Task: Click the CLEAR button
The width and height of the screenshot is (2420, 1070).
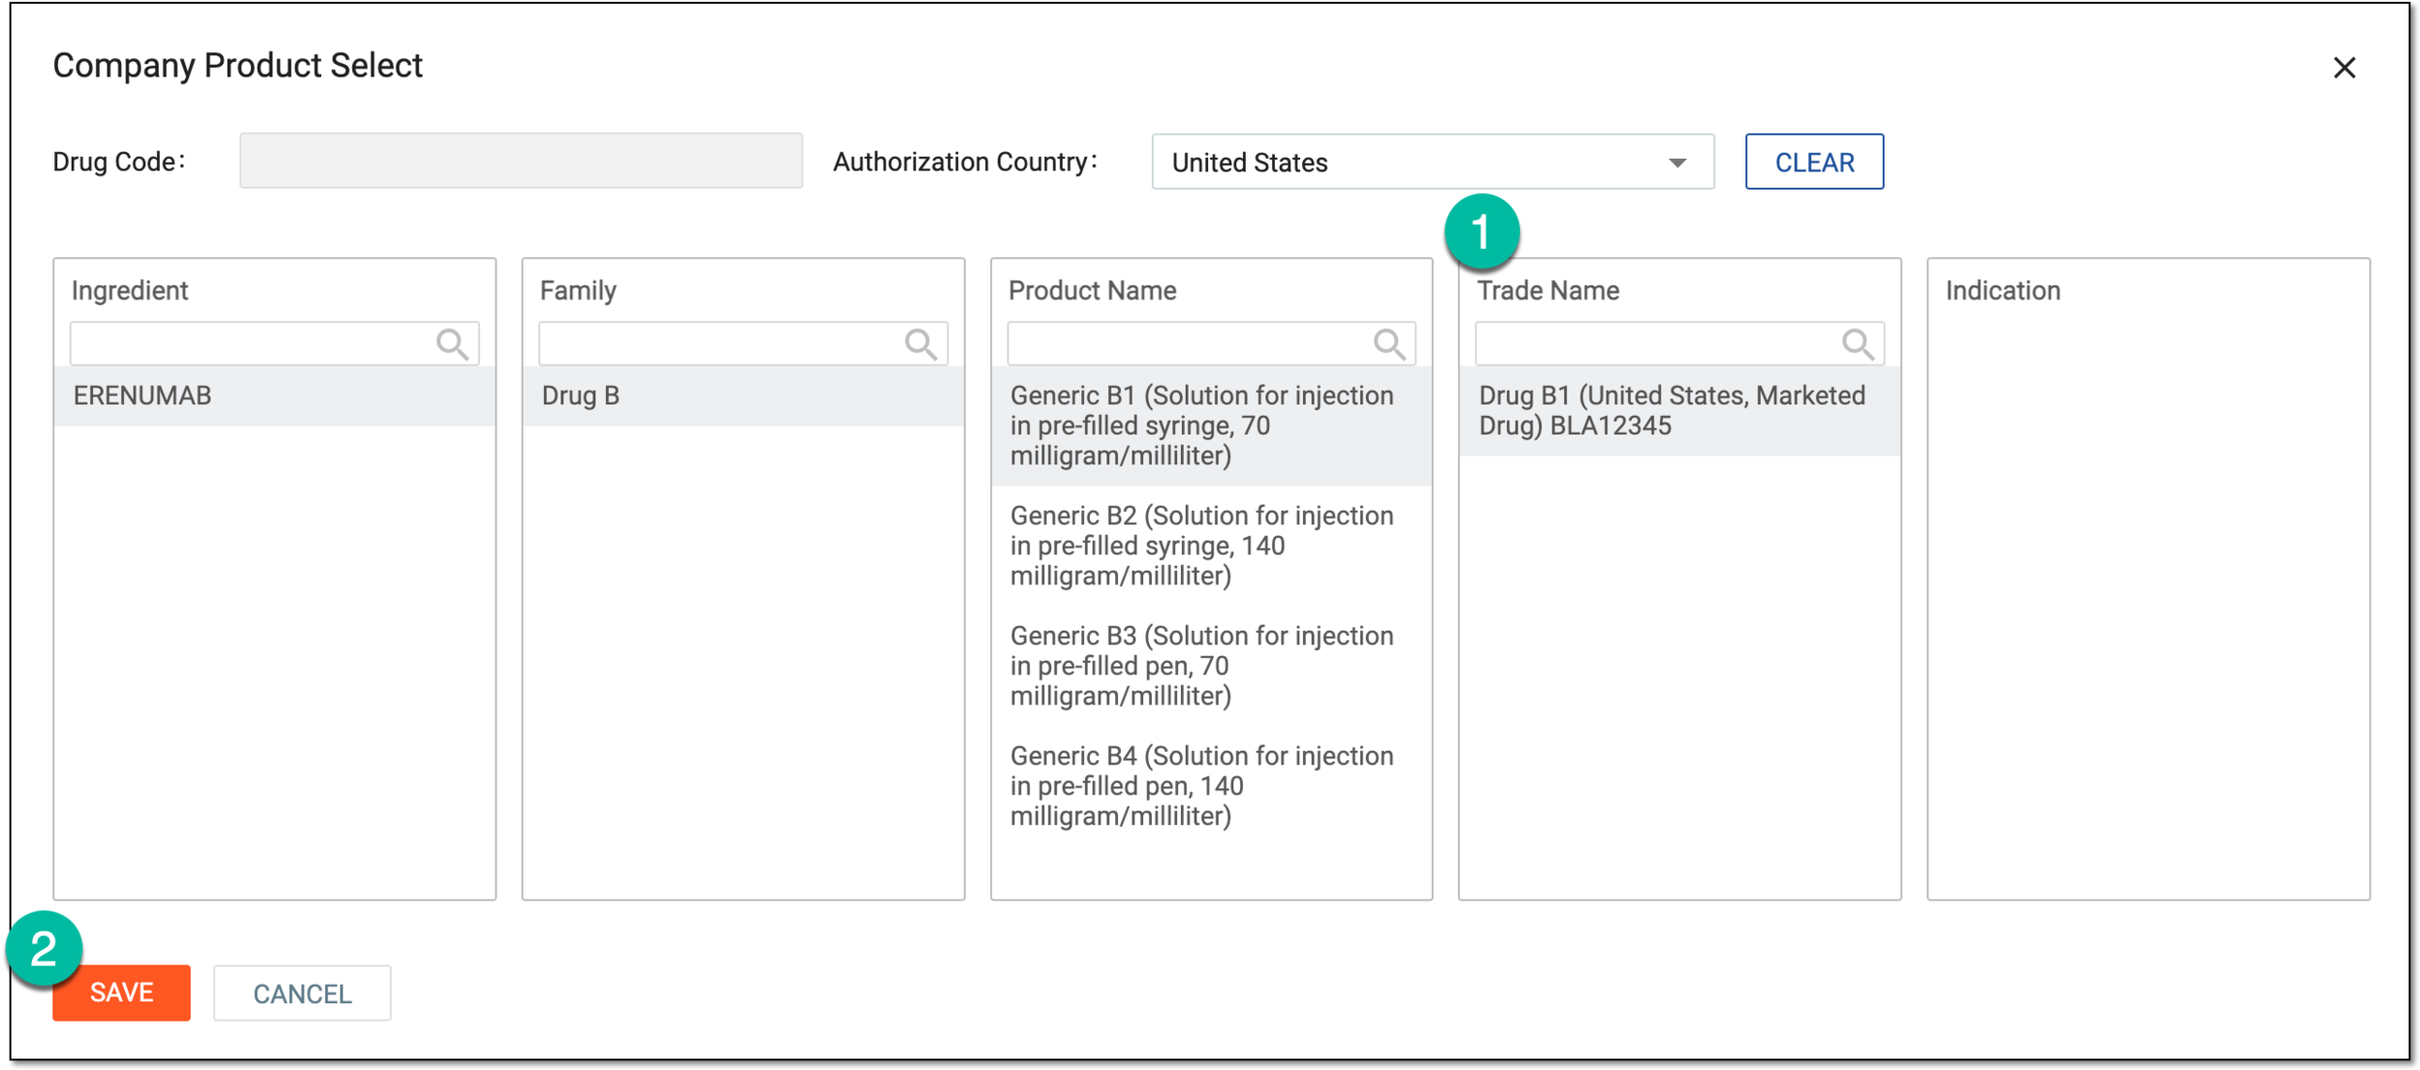Action: pos(1814,162)
